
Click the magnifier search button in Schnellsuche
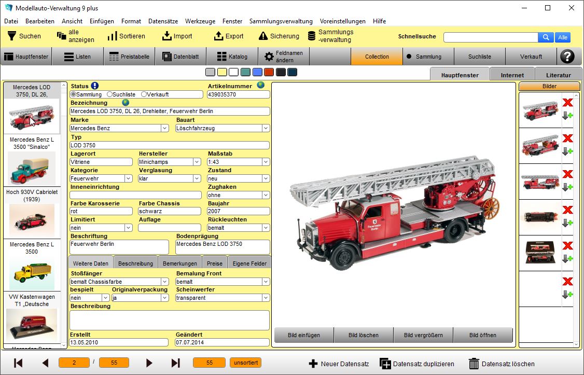pos(546,37)
